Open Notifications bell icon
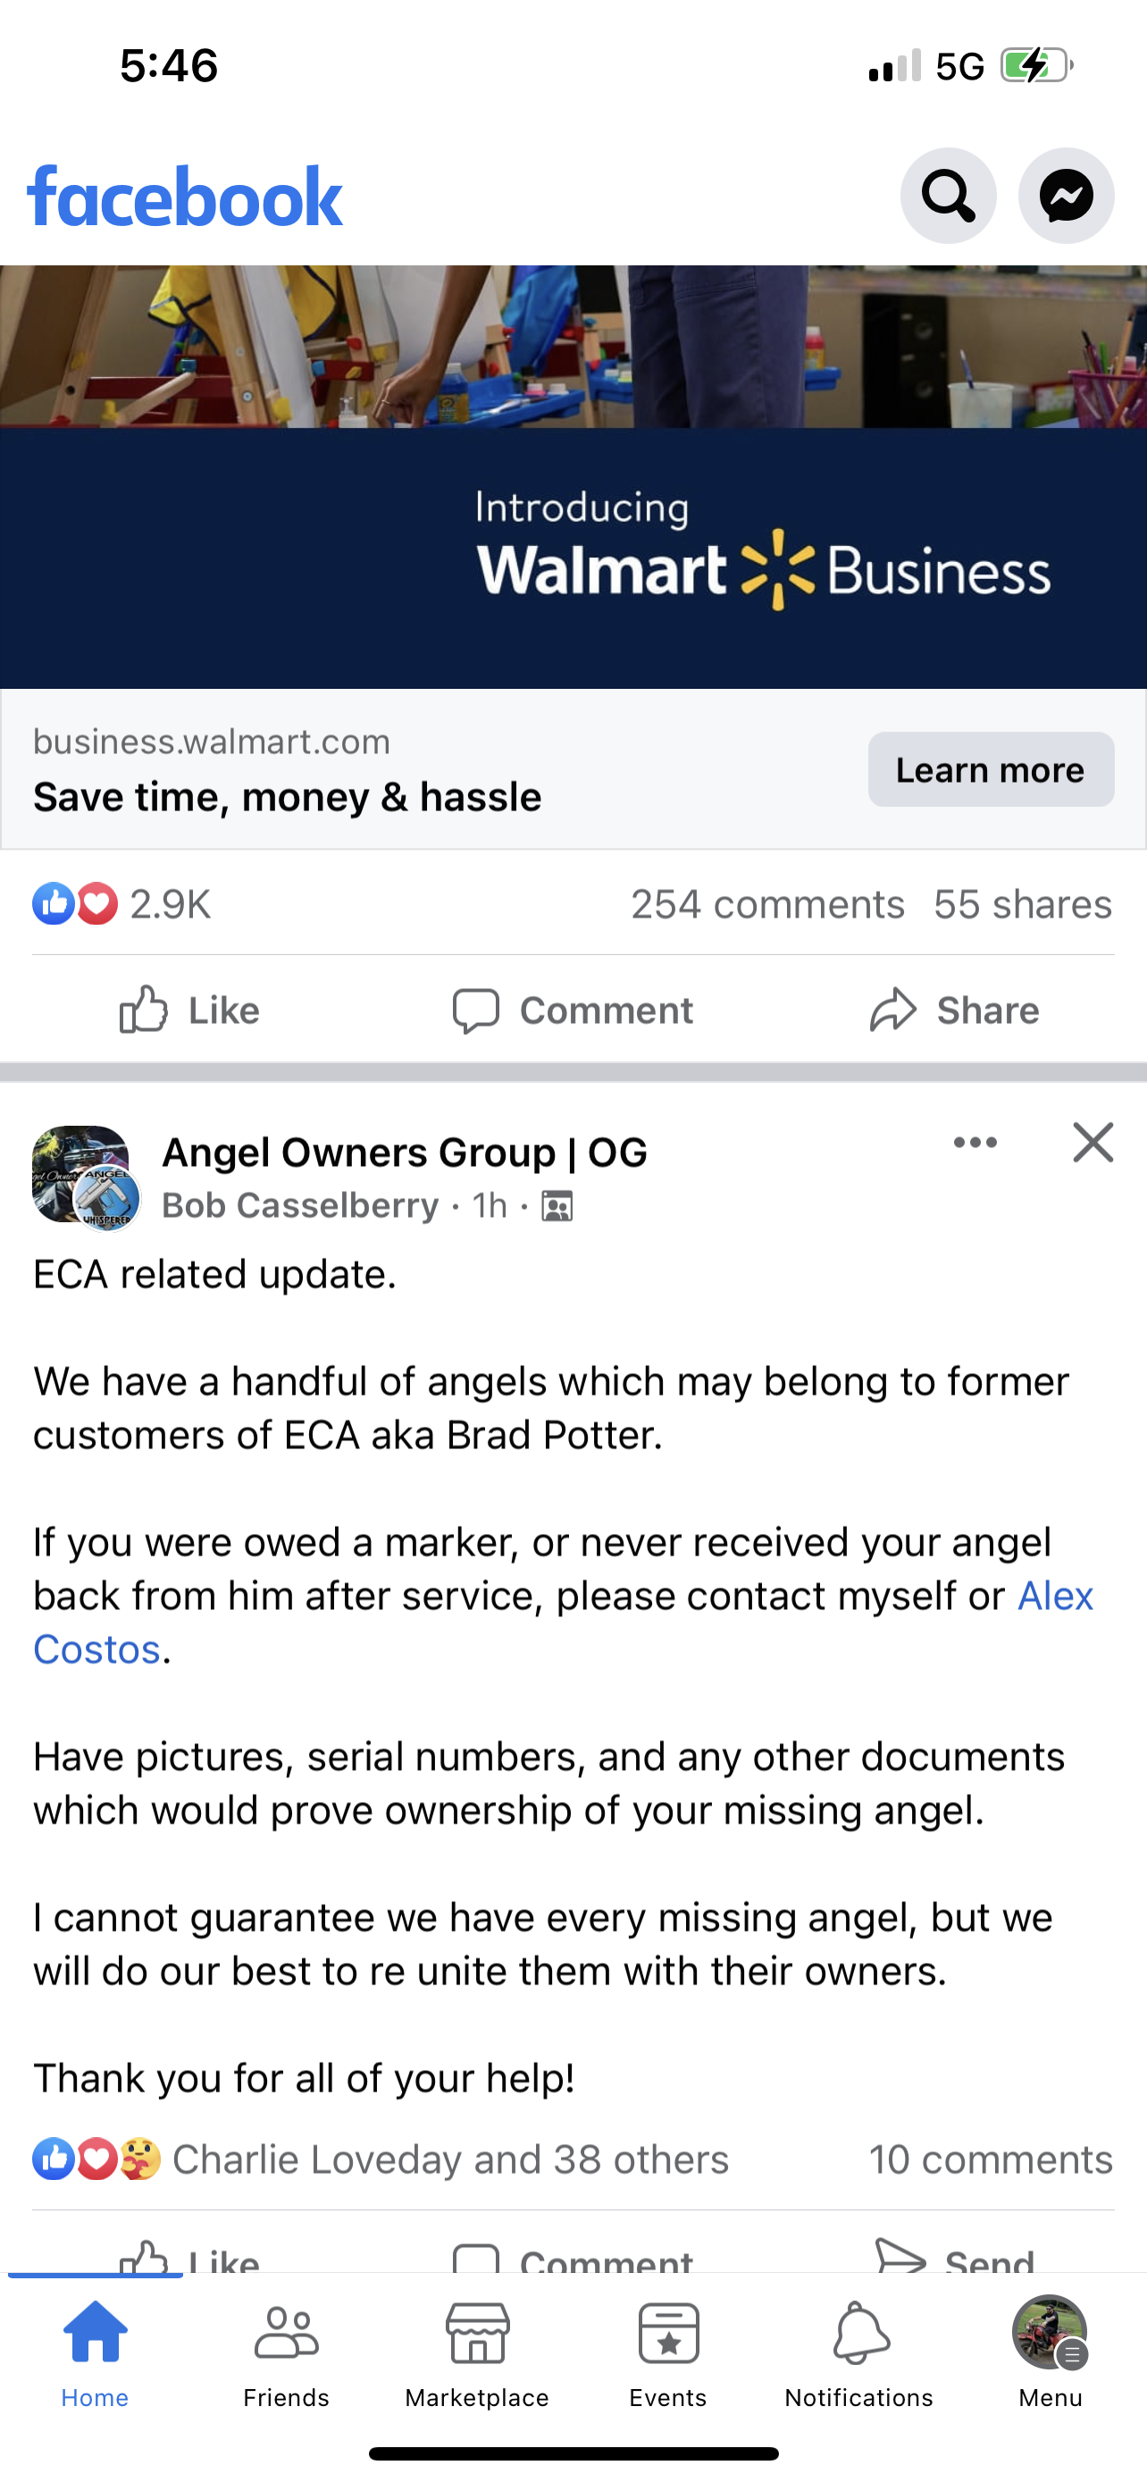The width and height of the screenshot is (1147, 2482). pos(859,2335)
